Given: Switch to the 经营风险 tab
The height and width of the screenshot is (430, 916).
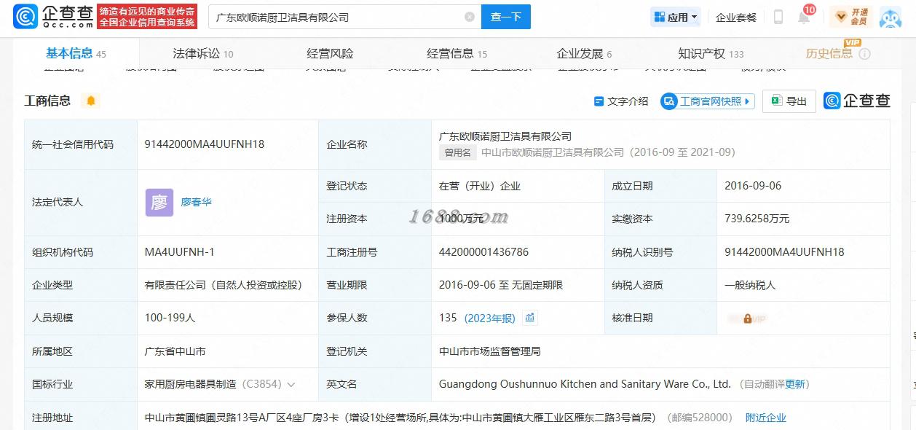Looking at the screenshot, I should 330,54.
